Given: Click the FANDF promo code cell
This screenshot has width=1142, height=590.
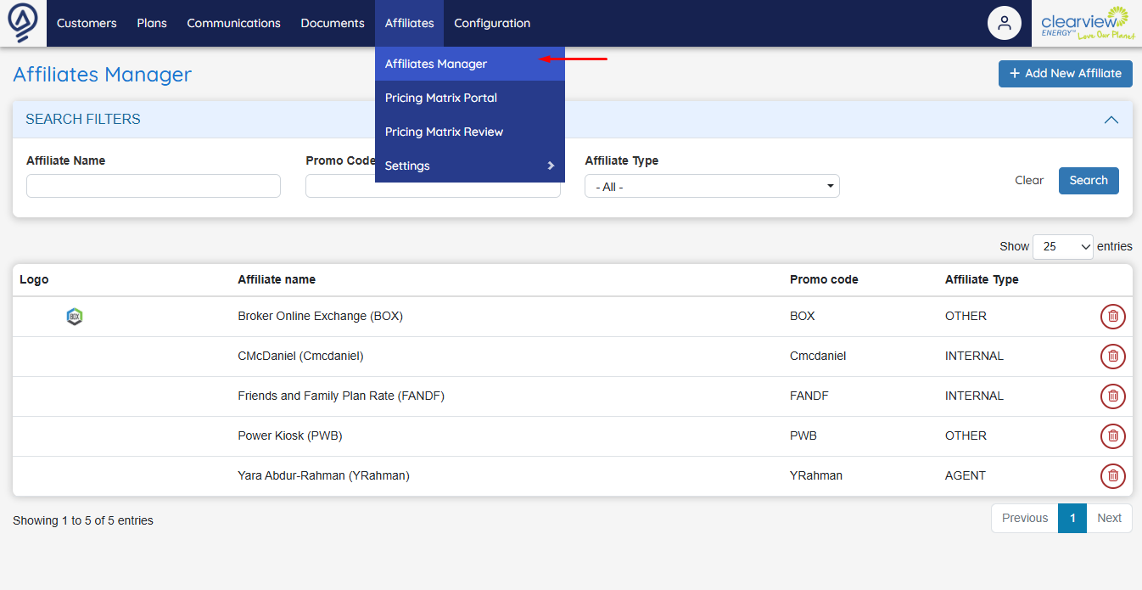Looking at the screenshot, I should pos(809,396).
